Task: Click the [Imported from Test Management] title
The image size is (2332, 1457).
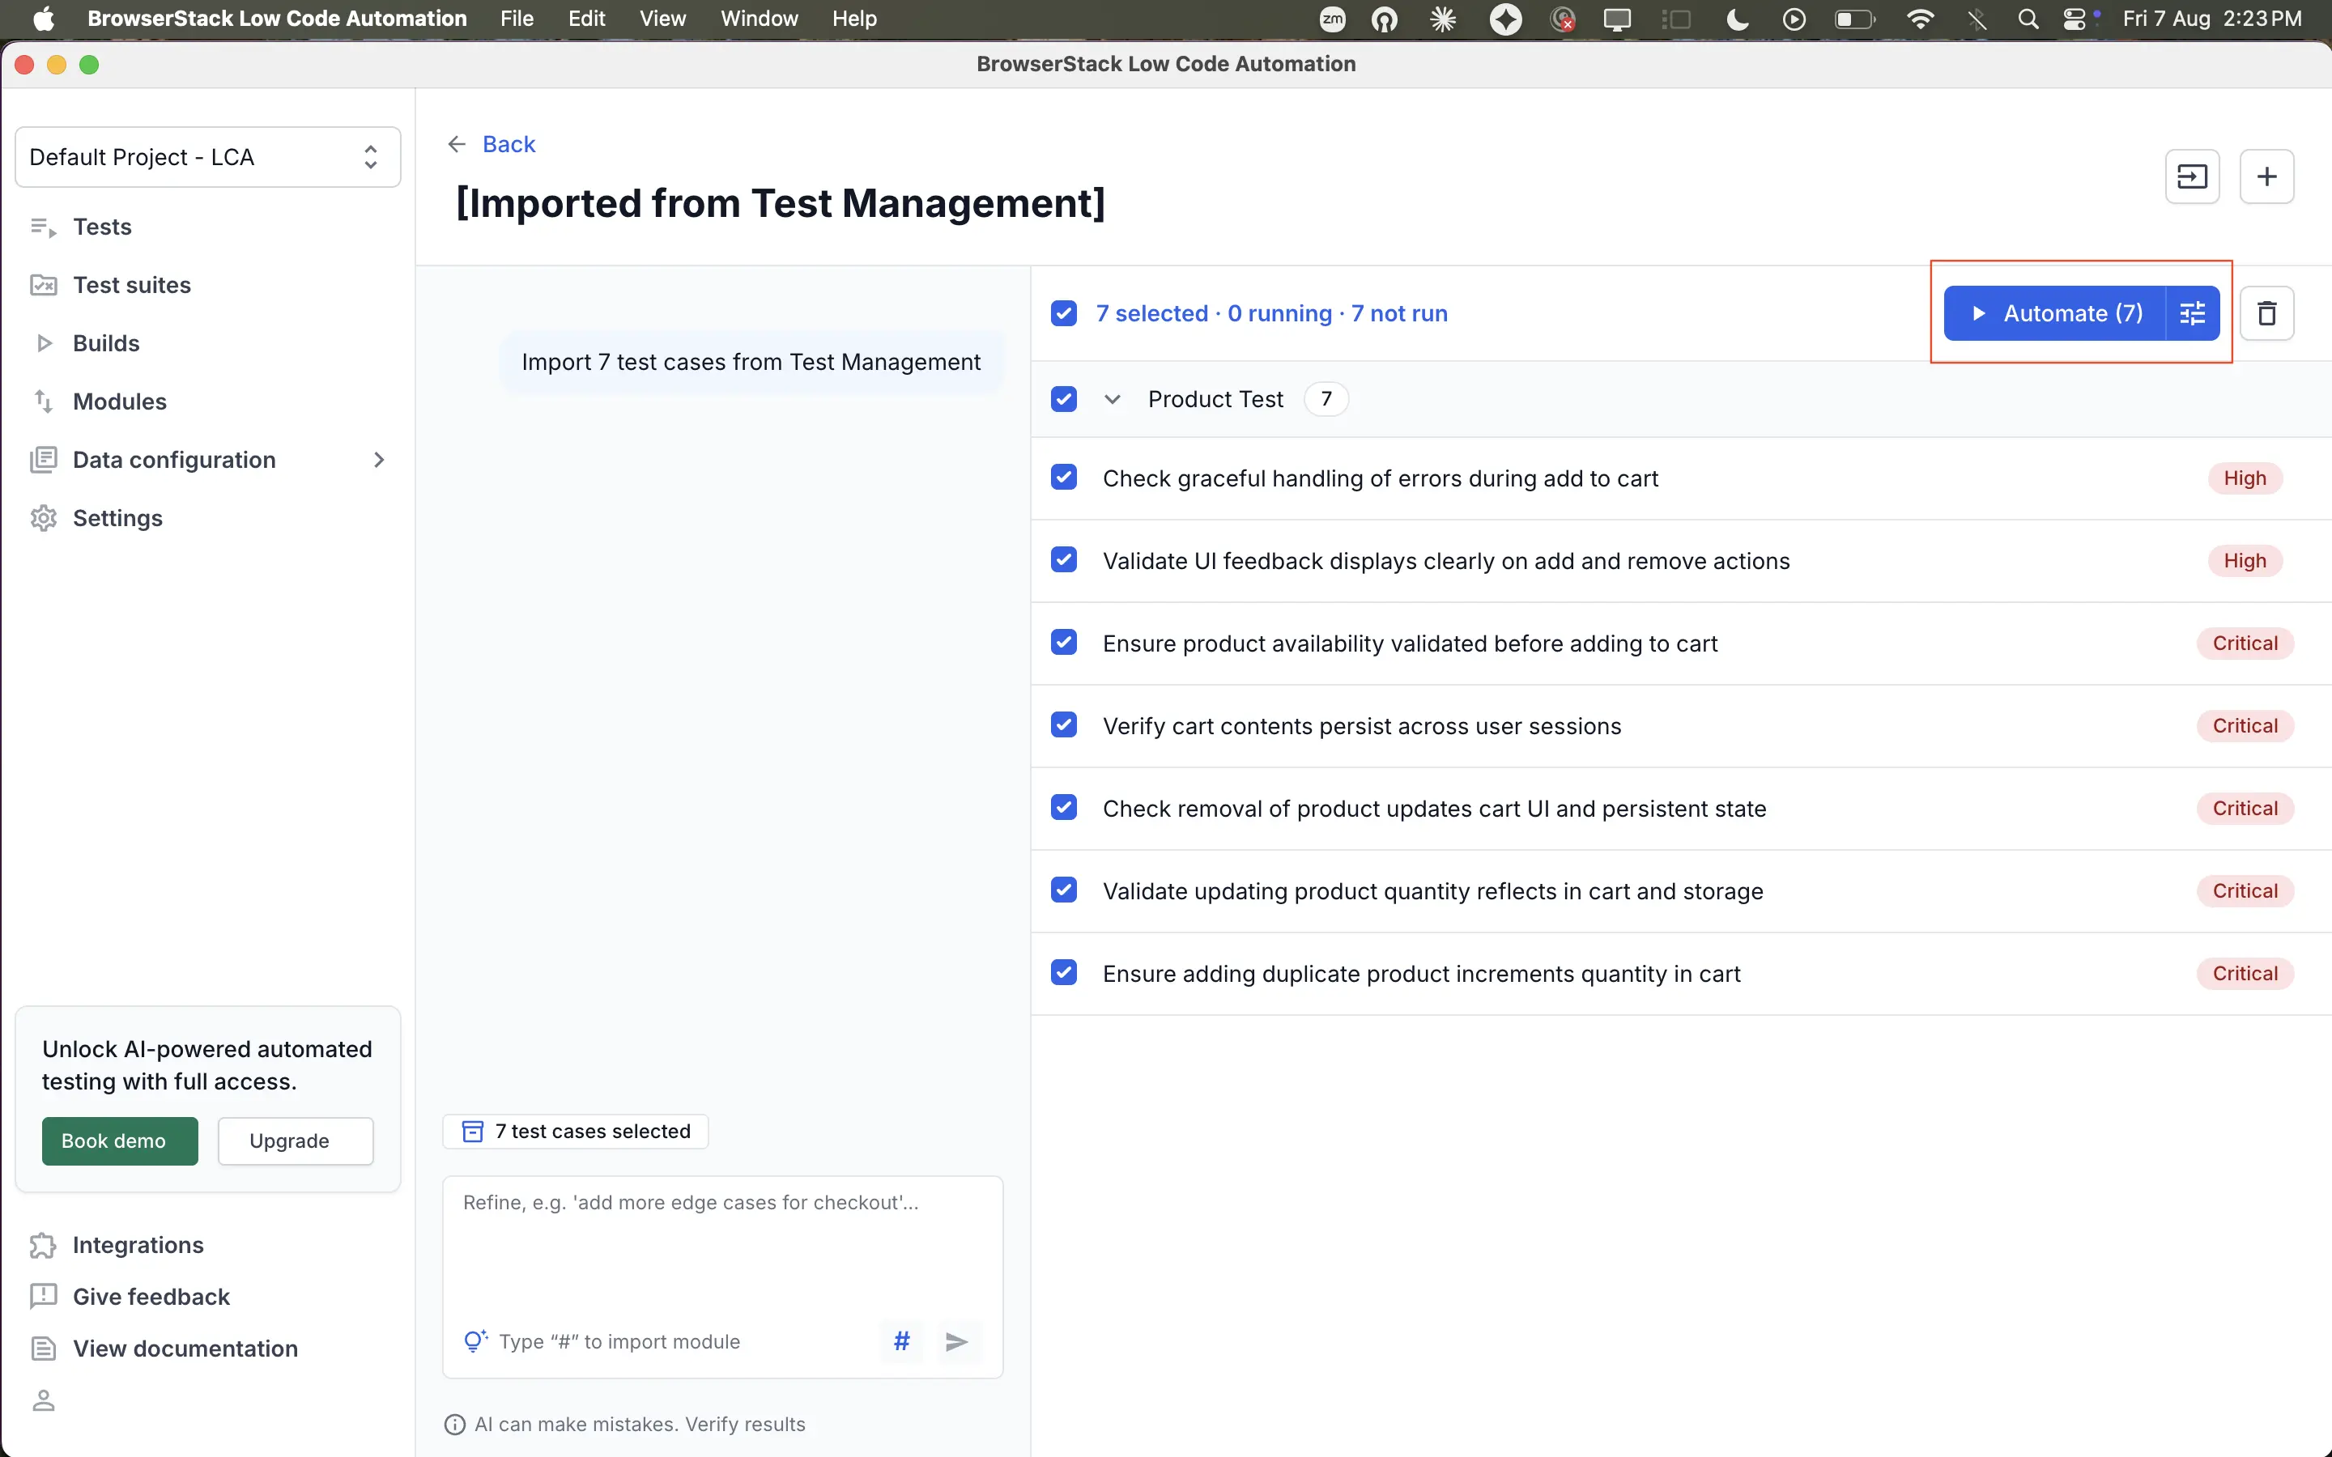Action: (x=780, y=203)
